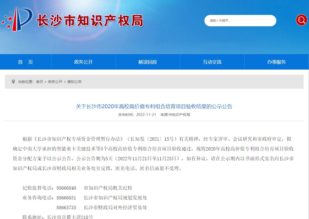Click the paragraph line starting with 确定中南大学承担
The width and height of the screenshot is (309, 219).
[x=153, y=149]
